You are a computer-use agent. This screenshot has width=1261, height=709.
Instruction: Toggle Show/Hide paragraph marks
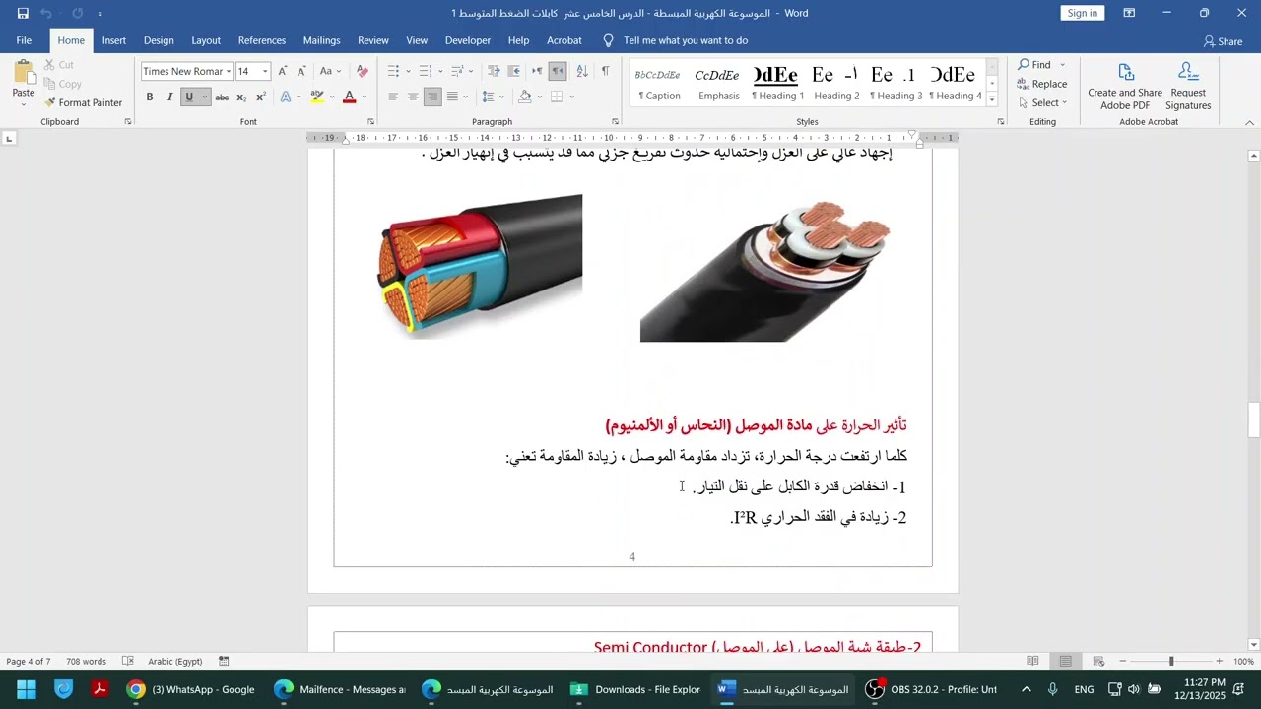click(605, 71)
